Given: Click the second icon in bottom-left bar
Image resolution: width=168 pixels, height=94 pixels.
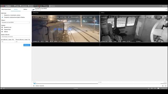Looking at the screenshot, I should (x=4, y=88).
